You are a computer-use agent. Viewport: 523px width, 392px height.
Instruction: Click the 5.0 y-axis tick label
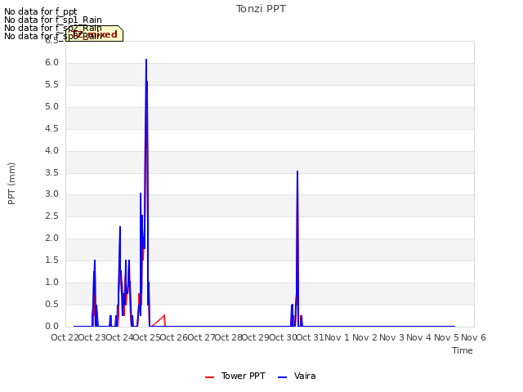click(x=51, y=107)
